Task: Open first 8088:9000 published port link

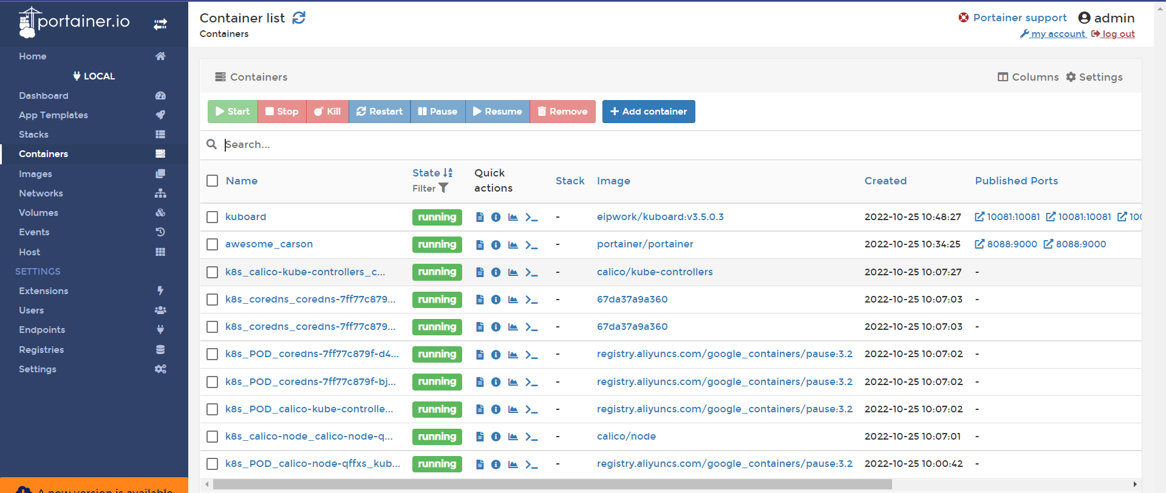Action: tap(1006, 244)
